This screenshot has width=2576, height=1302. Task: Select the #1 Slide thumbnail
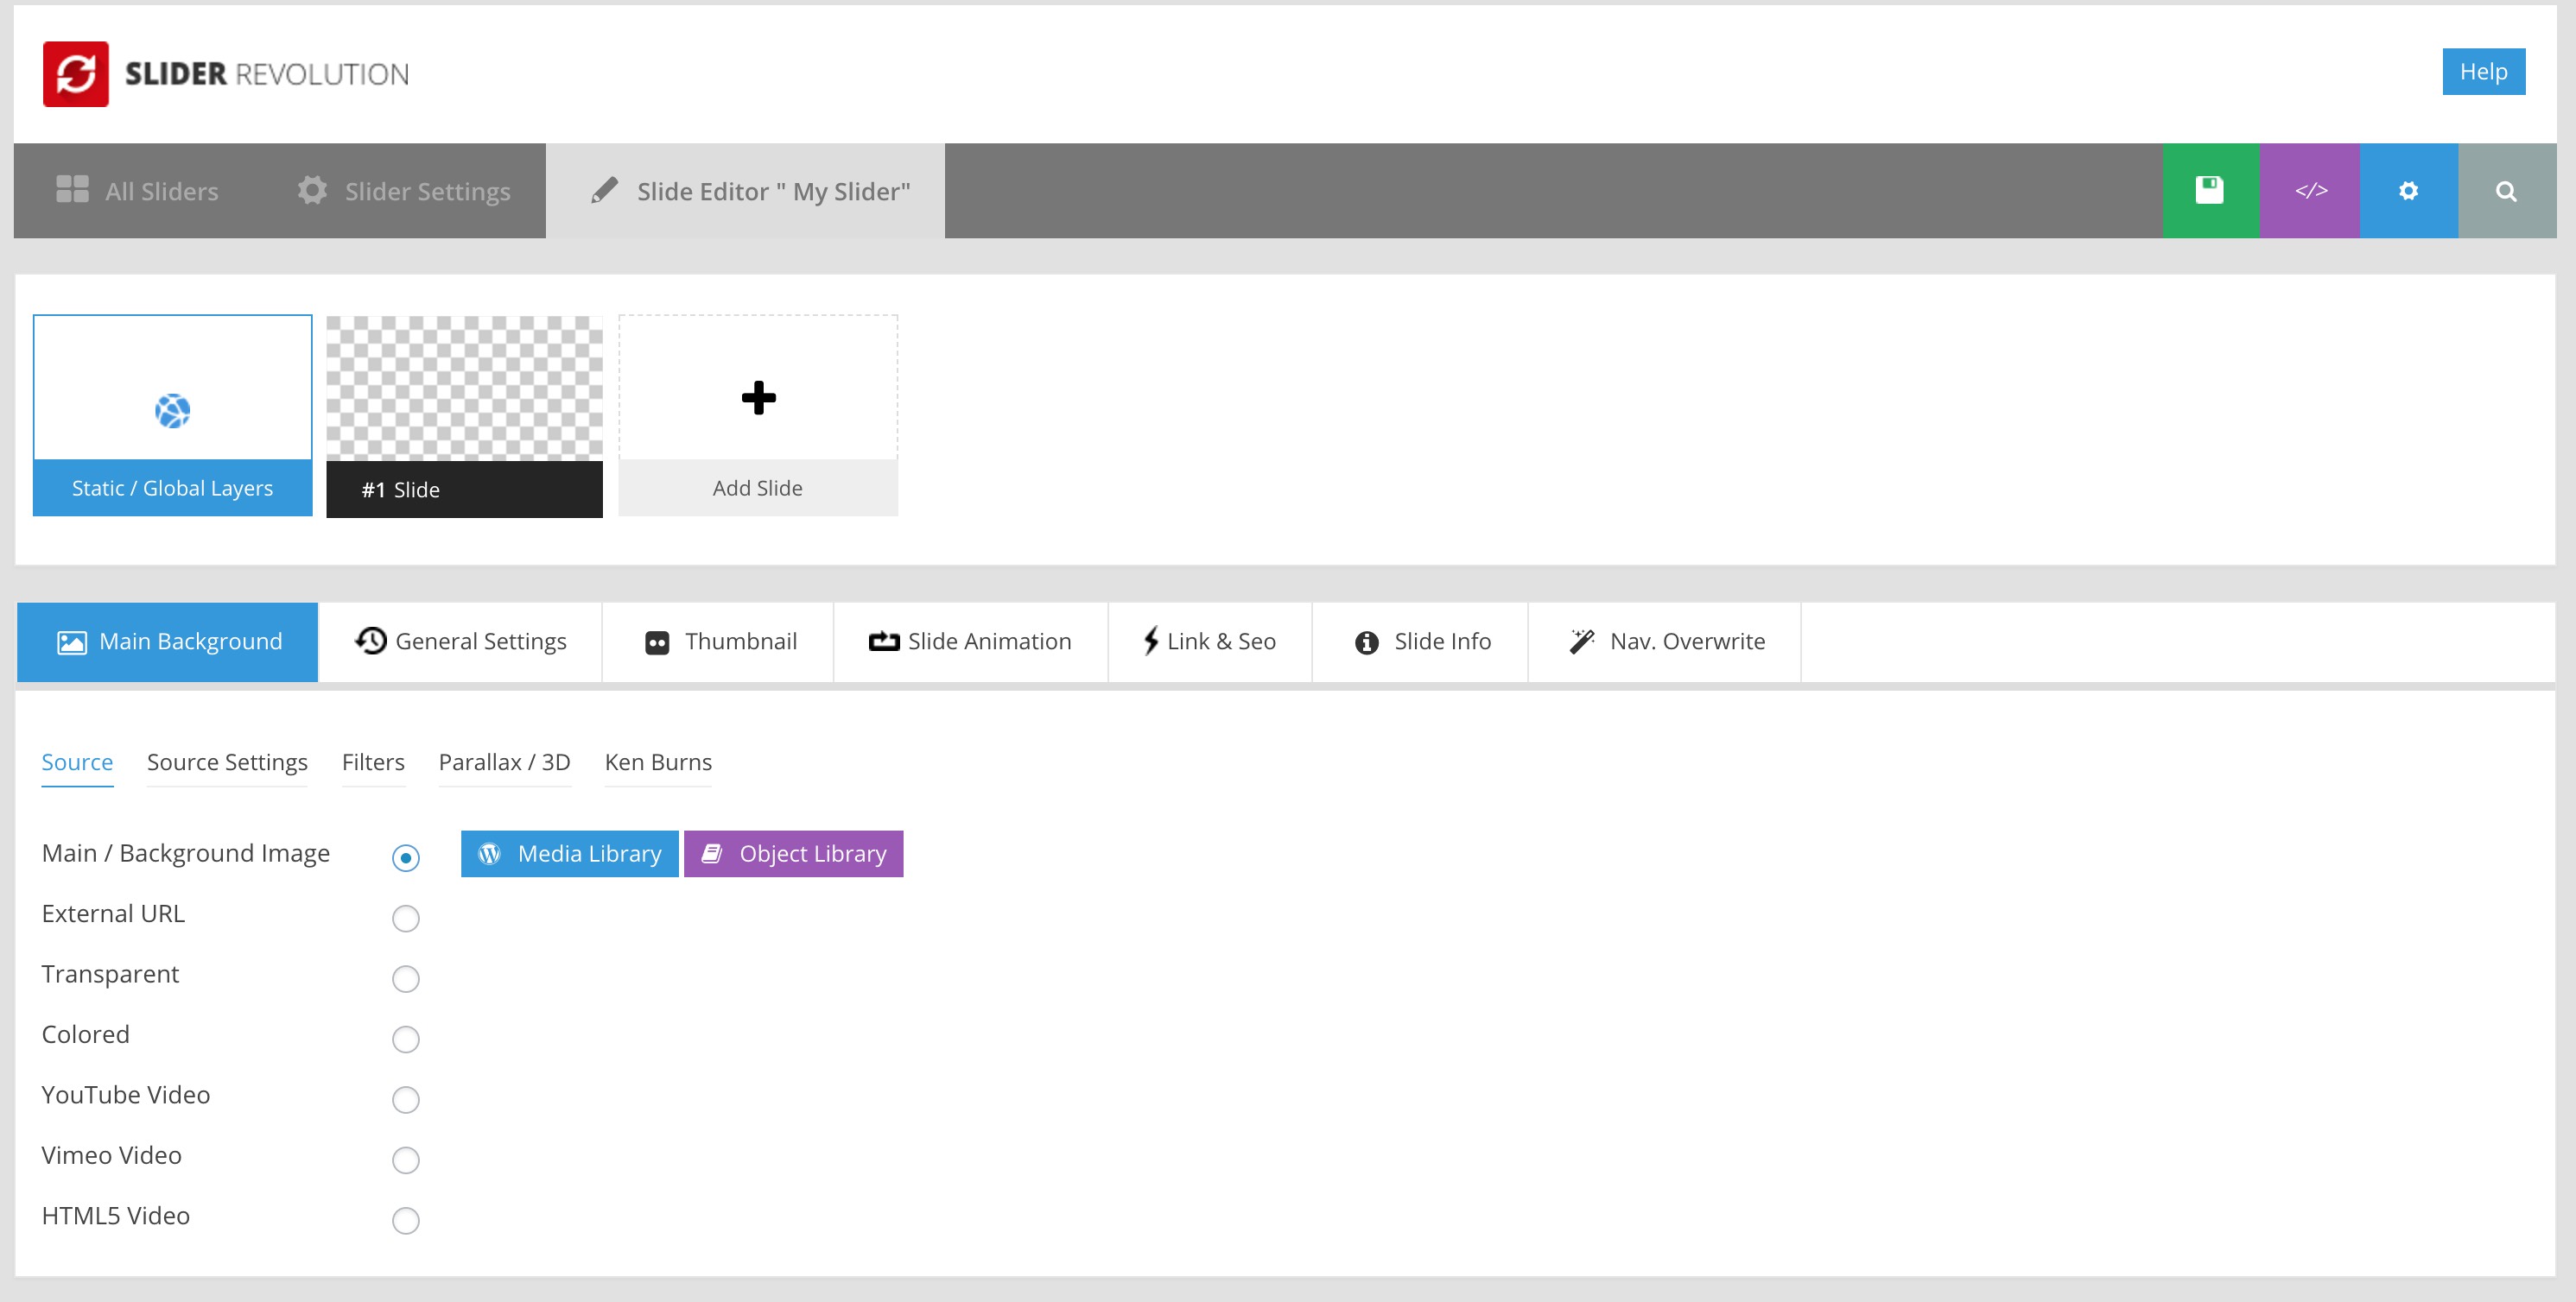465,417
